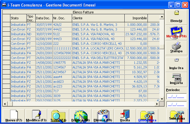Viewport: 190px width, 124px height.
Task: Click the ND document type cell
Action: (x=31, y=34)
